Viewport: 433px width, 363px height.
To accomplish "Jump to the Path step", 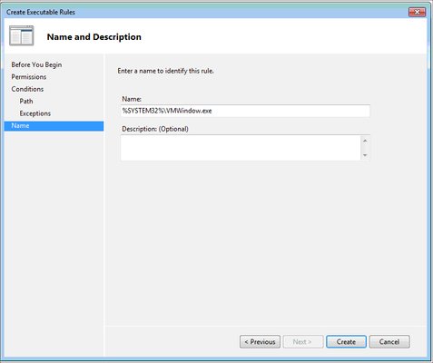I will tap(26, 101).
